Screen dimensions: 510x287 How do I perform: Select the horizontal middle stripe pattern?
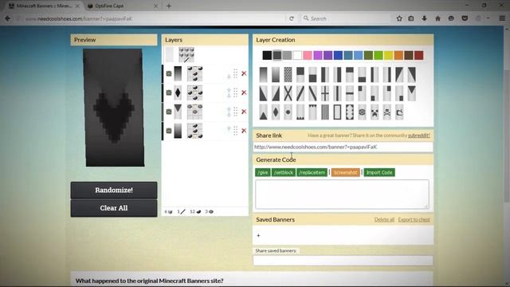(x=350, y=93)
